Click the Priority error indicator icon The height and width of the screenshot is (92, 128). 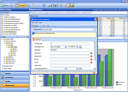(x=91, y=59)
